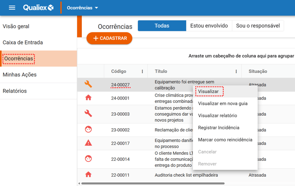Click wrench icon for occurrence 23-00003

pyautogui.click(x=88, y=113)
